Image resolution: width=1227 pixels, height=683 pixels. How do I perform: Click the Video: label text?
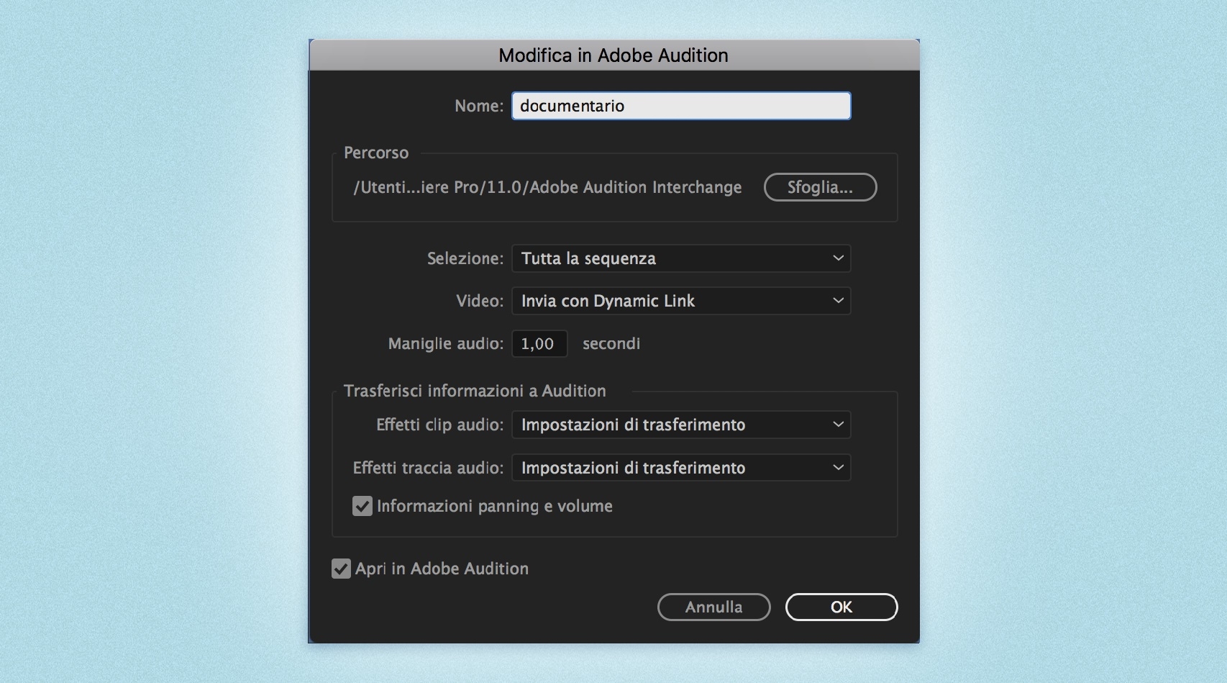coord(480,301)
